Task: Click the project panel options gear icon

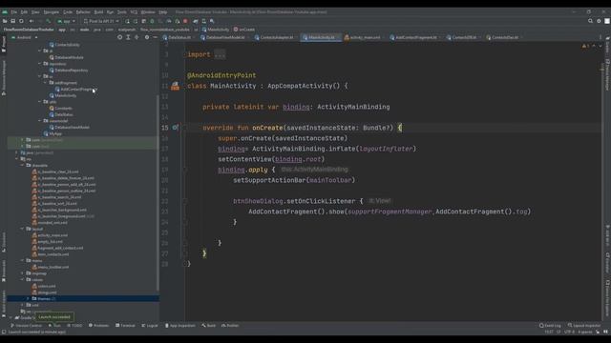Action: coord(147,37)
